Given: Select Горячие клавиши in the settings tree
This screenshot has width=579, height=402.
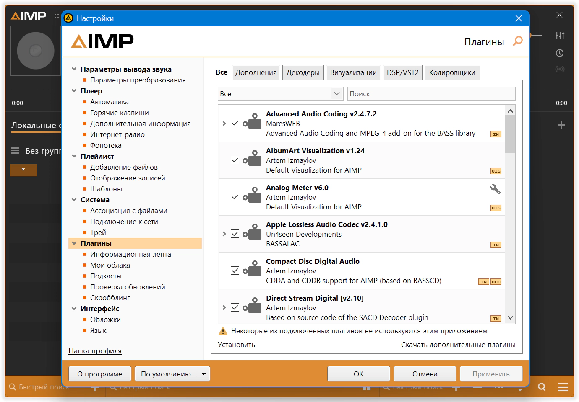Looking at the screenshot, I should [x=120, y=113].
